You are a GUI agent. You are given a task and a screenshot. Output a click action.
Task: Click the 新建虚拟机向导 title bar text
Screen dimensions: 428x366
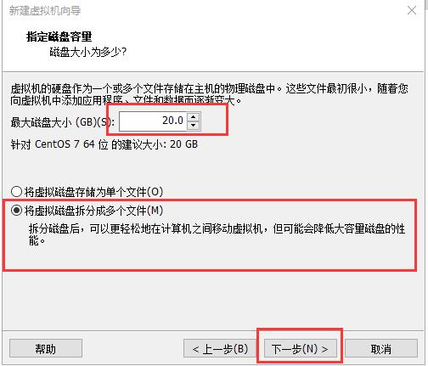[x=45, y=11]
